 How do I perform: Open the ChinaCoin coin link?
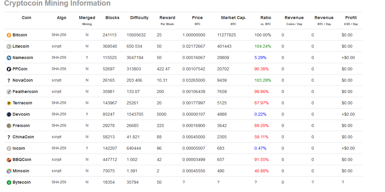[23, 137]
